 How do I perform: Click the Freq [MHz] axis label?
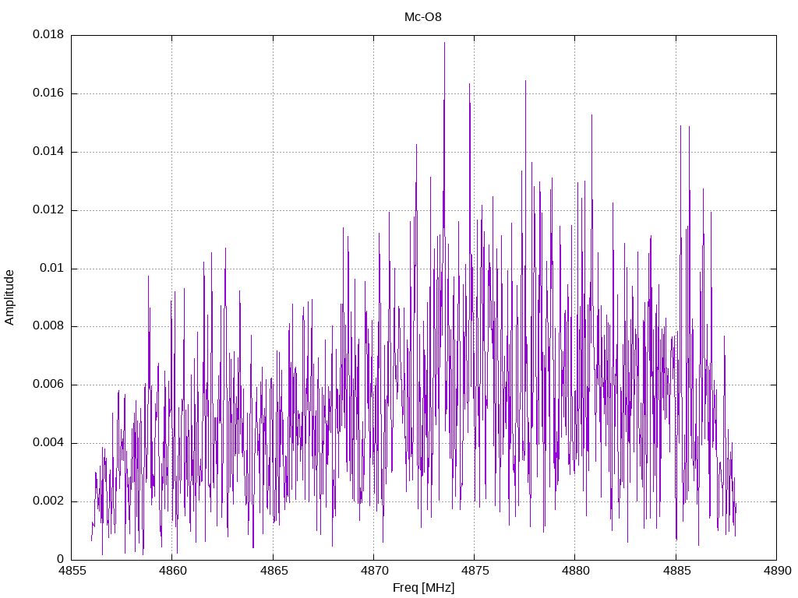pyautogui.click(x=423, y=588)
